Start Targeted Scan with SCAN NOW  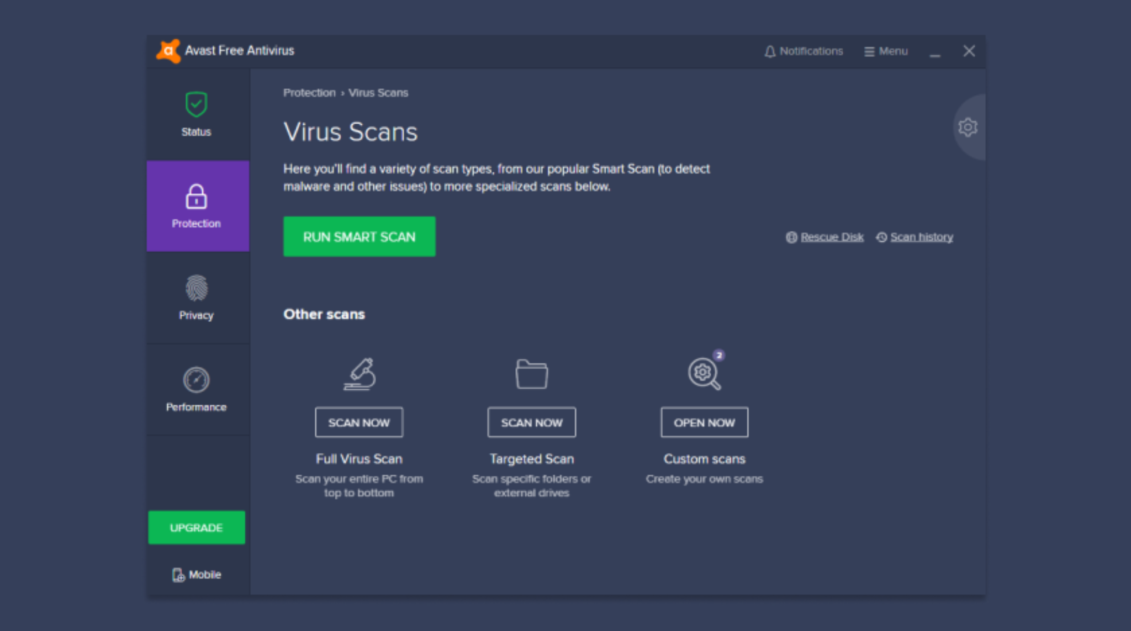(x=532, y=422)
